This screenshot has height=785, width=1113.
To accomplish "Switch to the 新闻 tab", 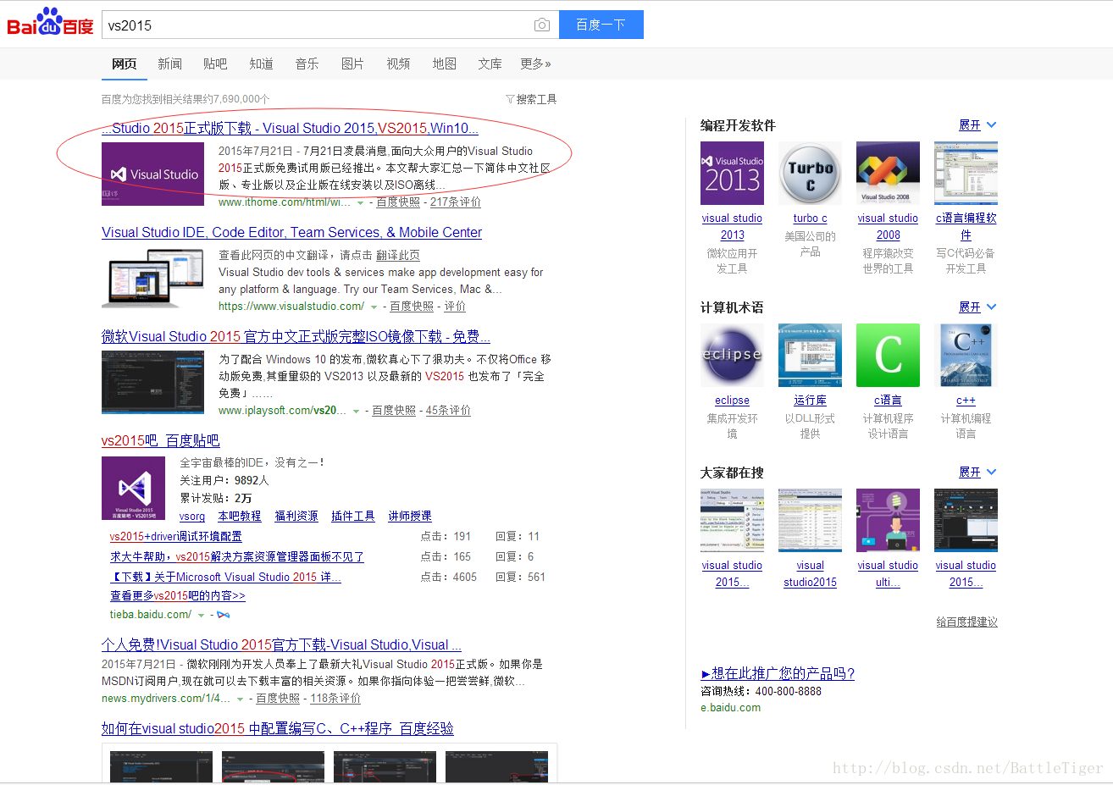I will [169, 64].
